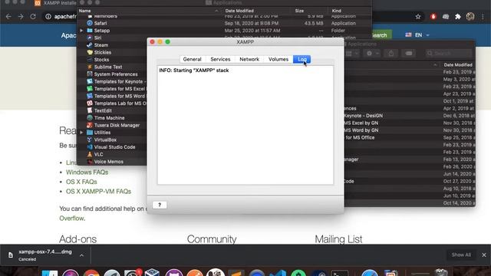Select Templates Lab for MS Office icon
This screenshot has width=491, height=276.
click(x=90, y=103)
